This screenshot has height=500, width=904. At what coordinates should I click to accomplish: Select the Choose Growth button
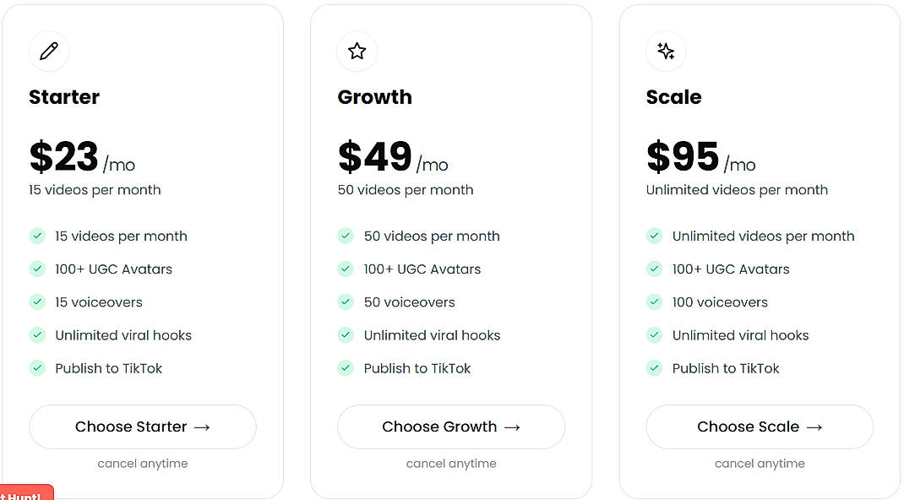coord(450,427)
